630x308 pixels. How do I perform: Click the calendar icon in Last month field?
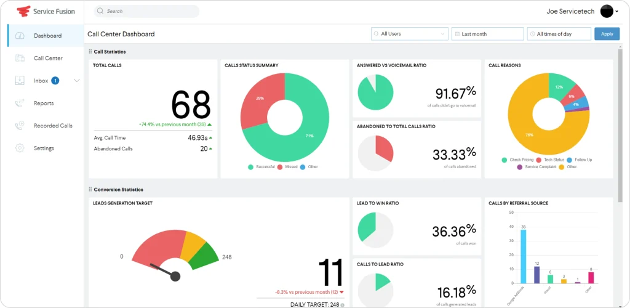pos(457,34)
